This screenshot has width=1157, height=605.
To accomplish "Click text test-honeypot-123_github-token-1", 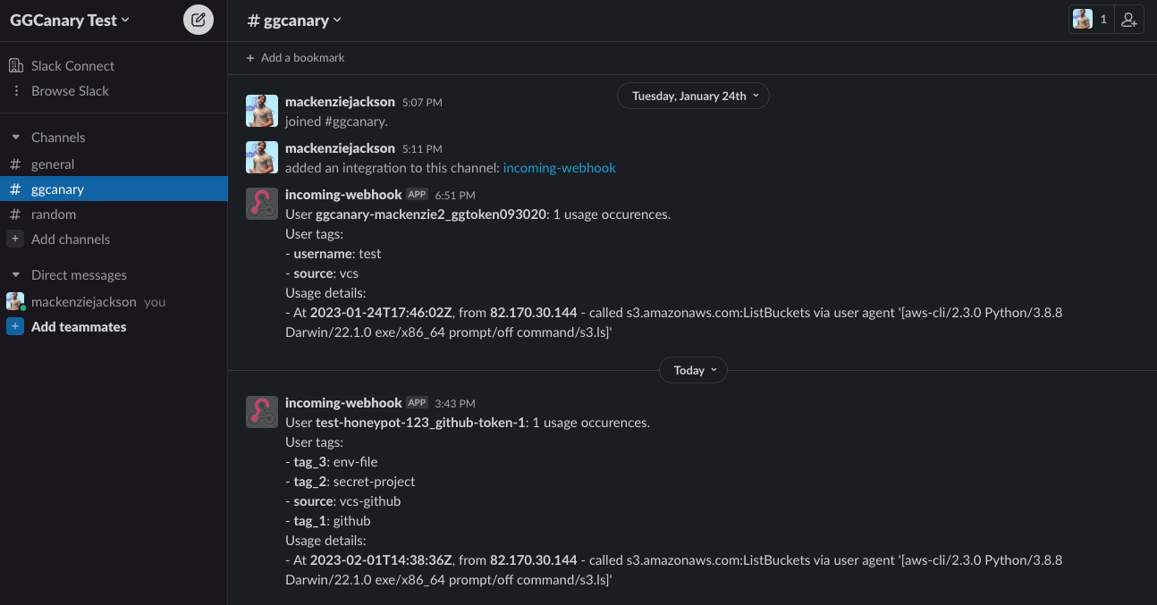I will tap(420, 423).
